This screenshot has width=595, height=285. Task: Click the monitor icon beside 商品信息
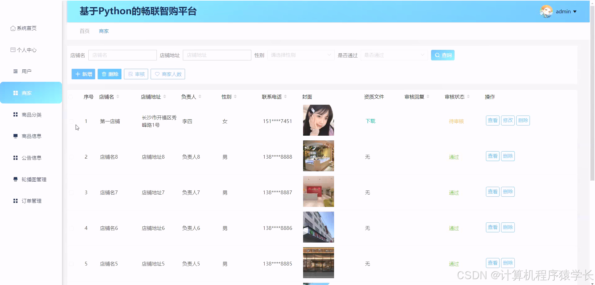tap(15, 136)
